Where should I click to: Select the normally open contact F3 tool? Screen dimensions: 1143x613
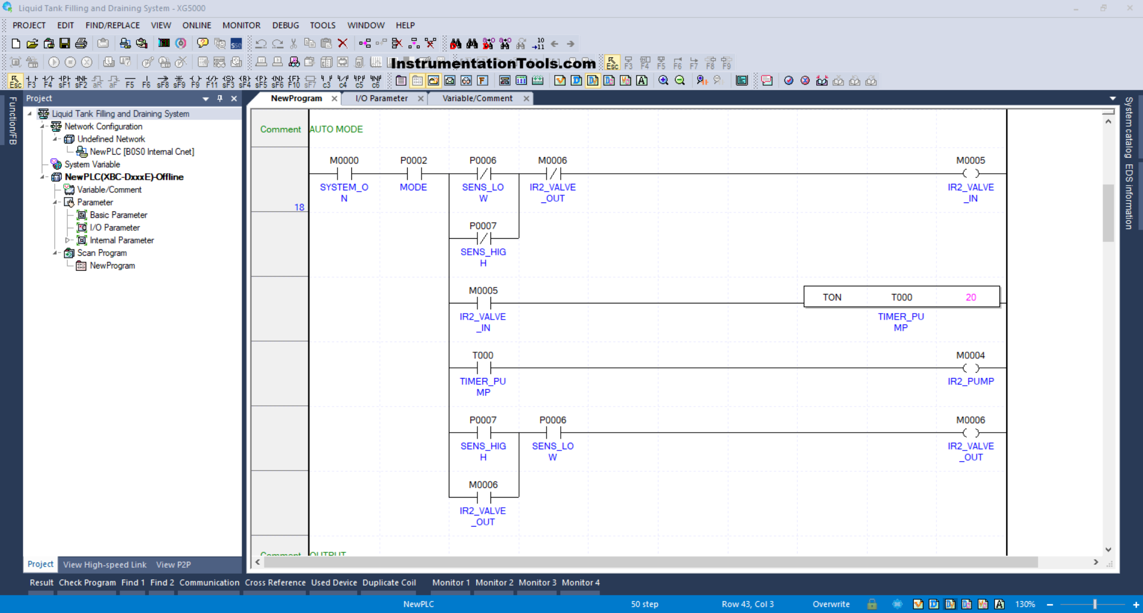coord(32,81)
